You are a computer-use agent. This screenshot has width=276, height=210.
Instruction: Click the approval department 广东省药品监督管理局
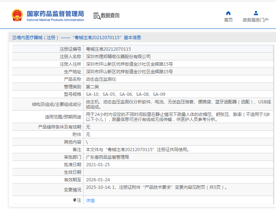(107, 157)
